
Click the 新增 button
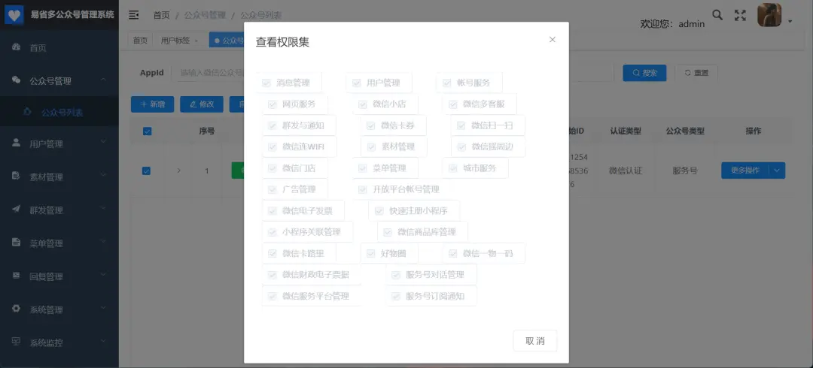[152, 104]
